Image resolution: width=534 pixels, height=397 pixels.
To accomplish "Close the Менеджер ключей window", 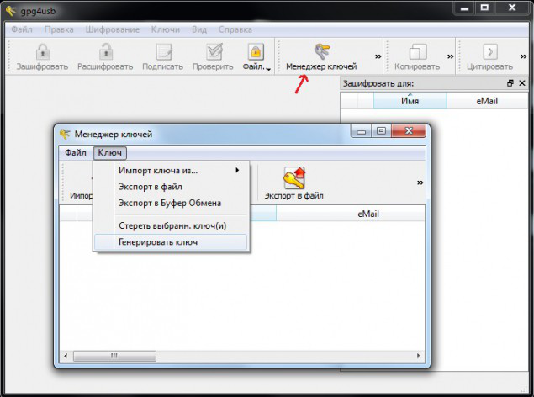I will 409,130.
